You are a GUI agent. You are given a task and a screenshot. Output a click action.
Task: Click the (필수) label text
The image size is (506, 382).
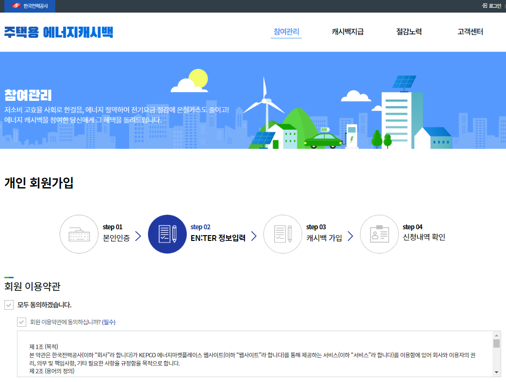(109, 322)
